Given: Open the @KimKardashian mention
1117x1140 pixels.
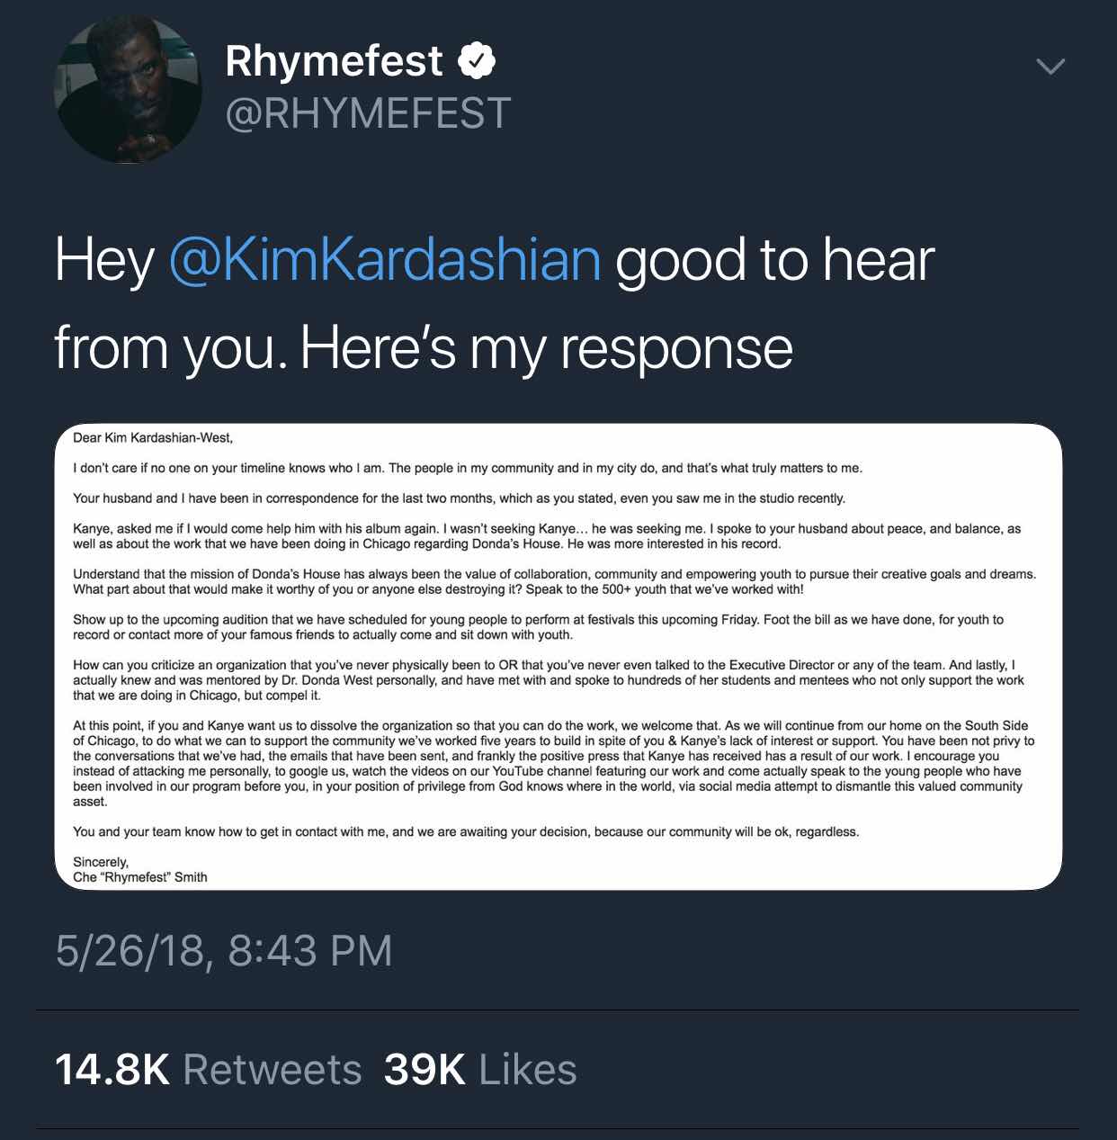Looking at the screenshot, I should [385, 260].
